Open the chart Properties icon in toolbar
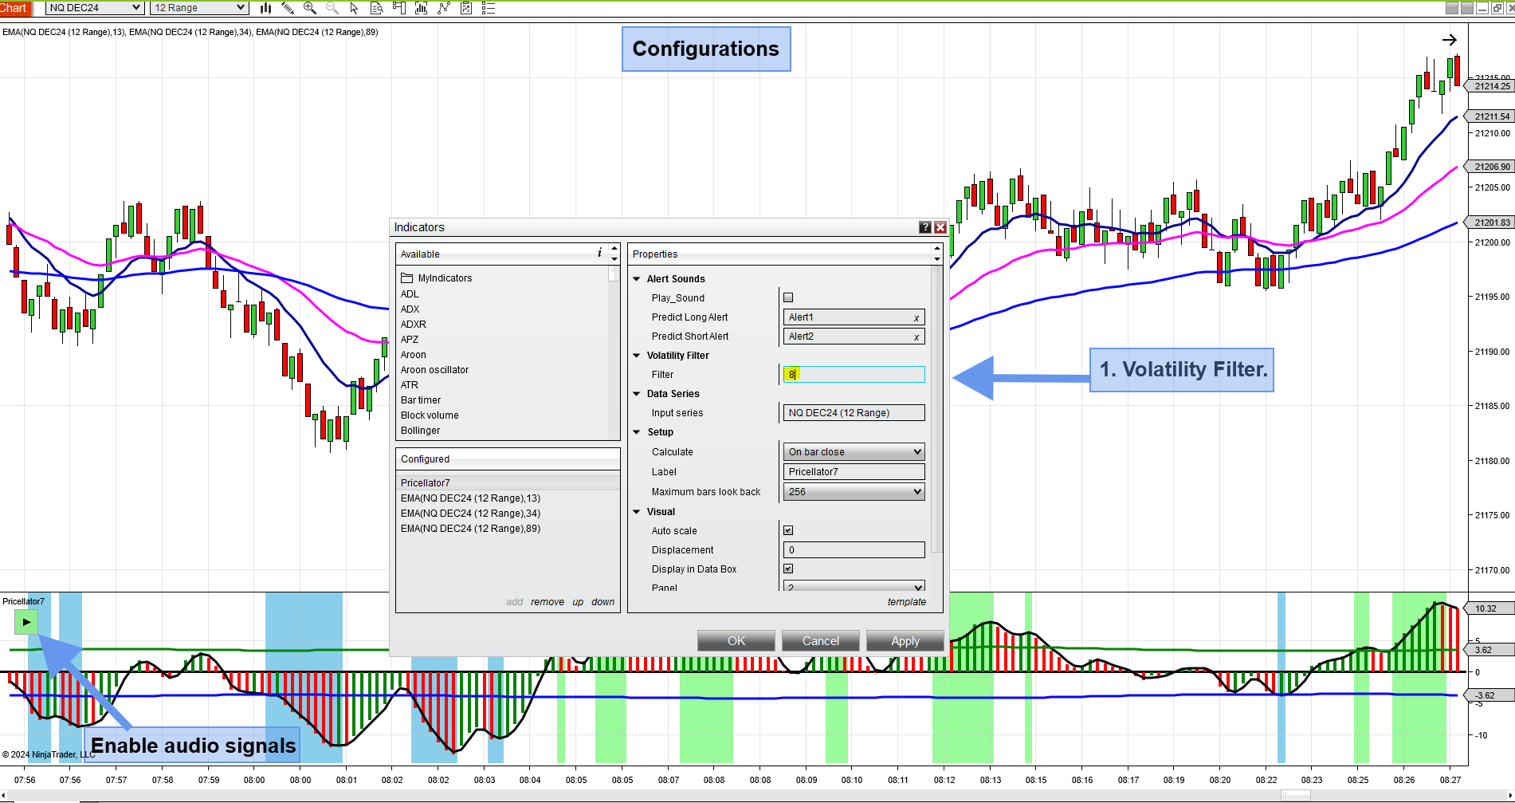 tap(466, 8)
